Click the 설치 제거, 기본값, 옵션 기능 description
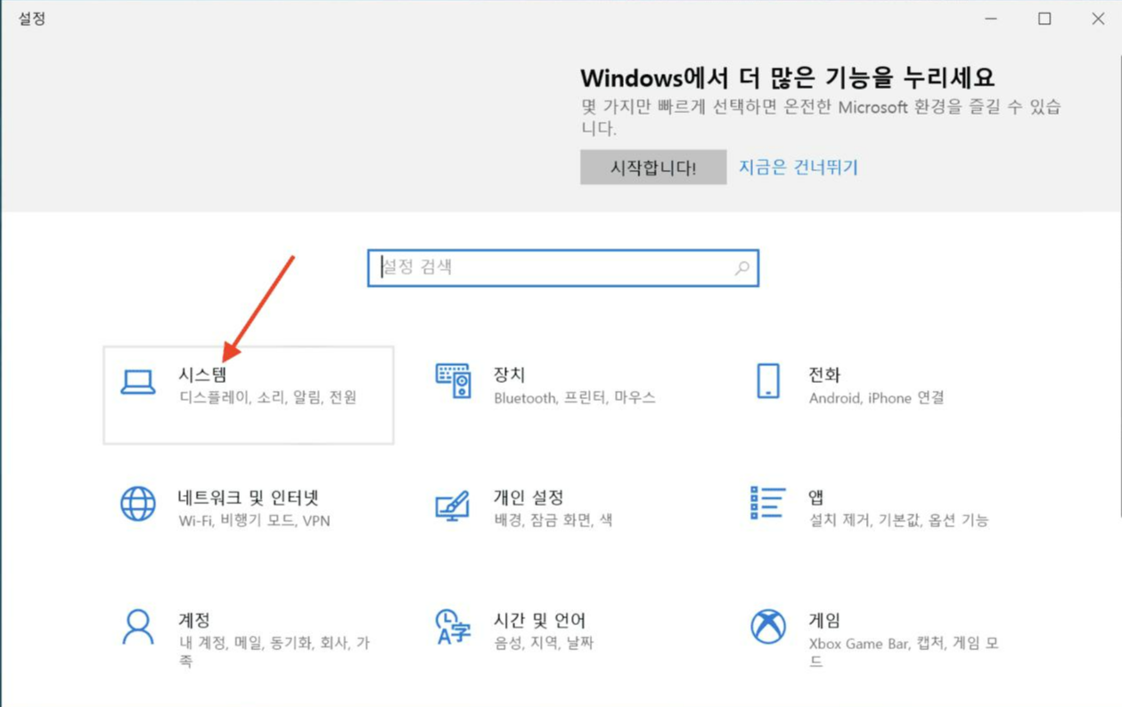Image resolution: width=1122 pixels, height=707 pixels. 898,520
